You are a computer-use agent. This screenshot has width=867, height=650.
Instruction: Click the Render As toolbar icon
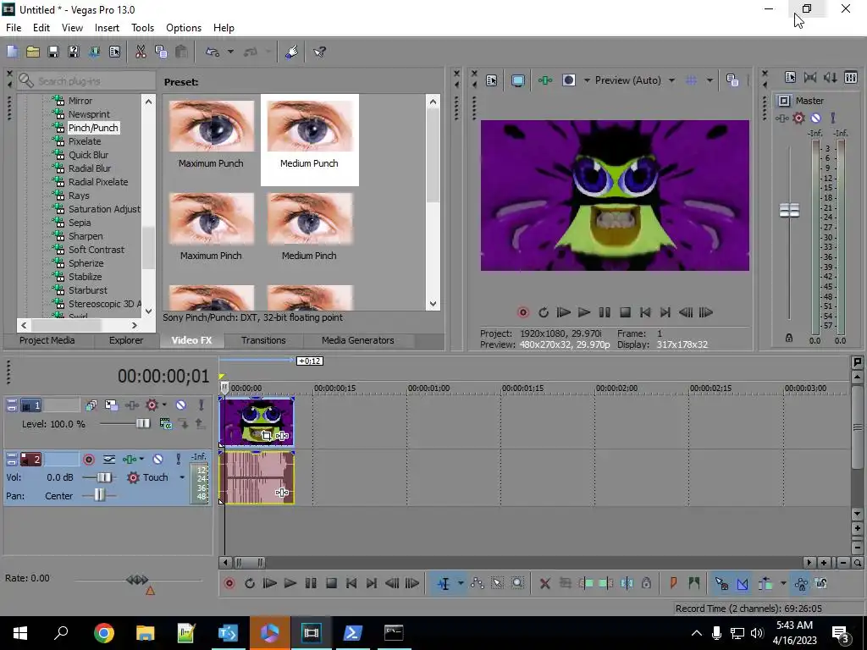94,52
